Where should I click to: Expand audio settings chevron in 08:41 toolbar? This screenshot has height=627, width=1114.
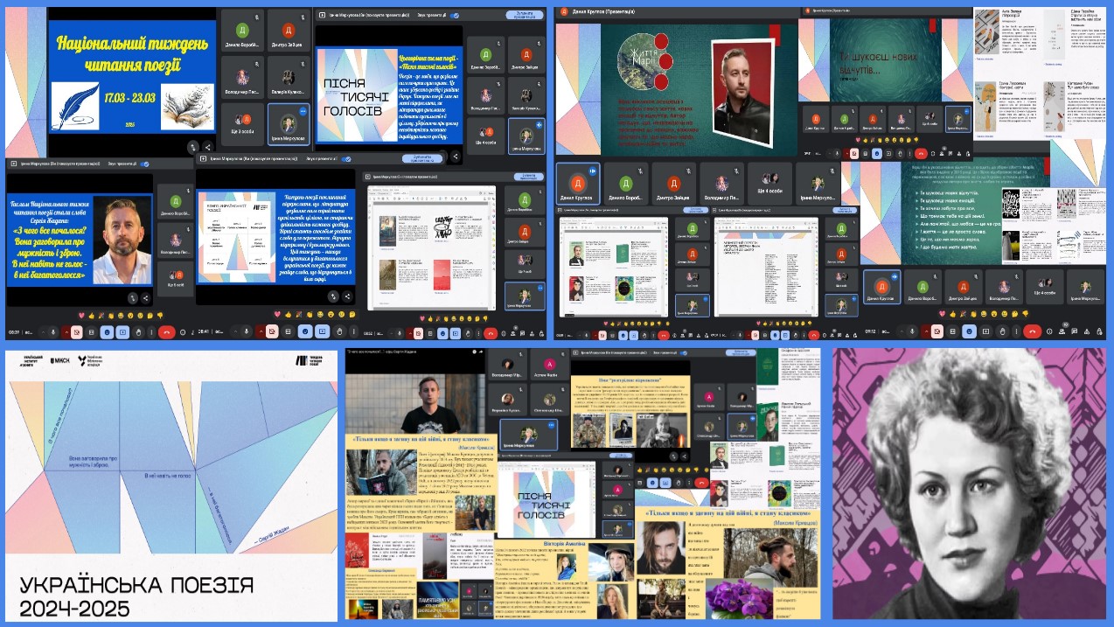click(235, 332)
